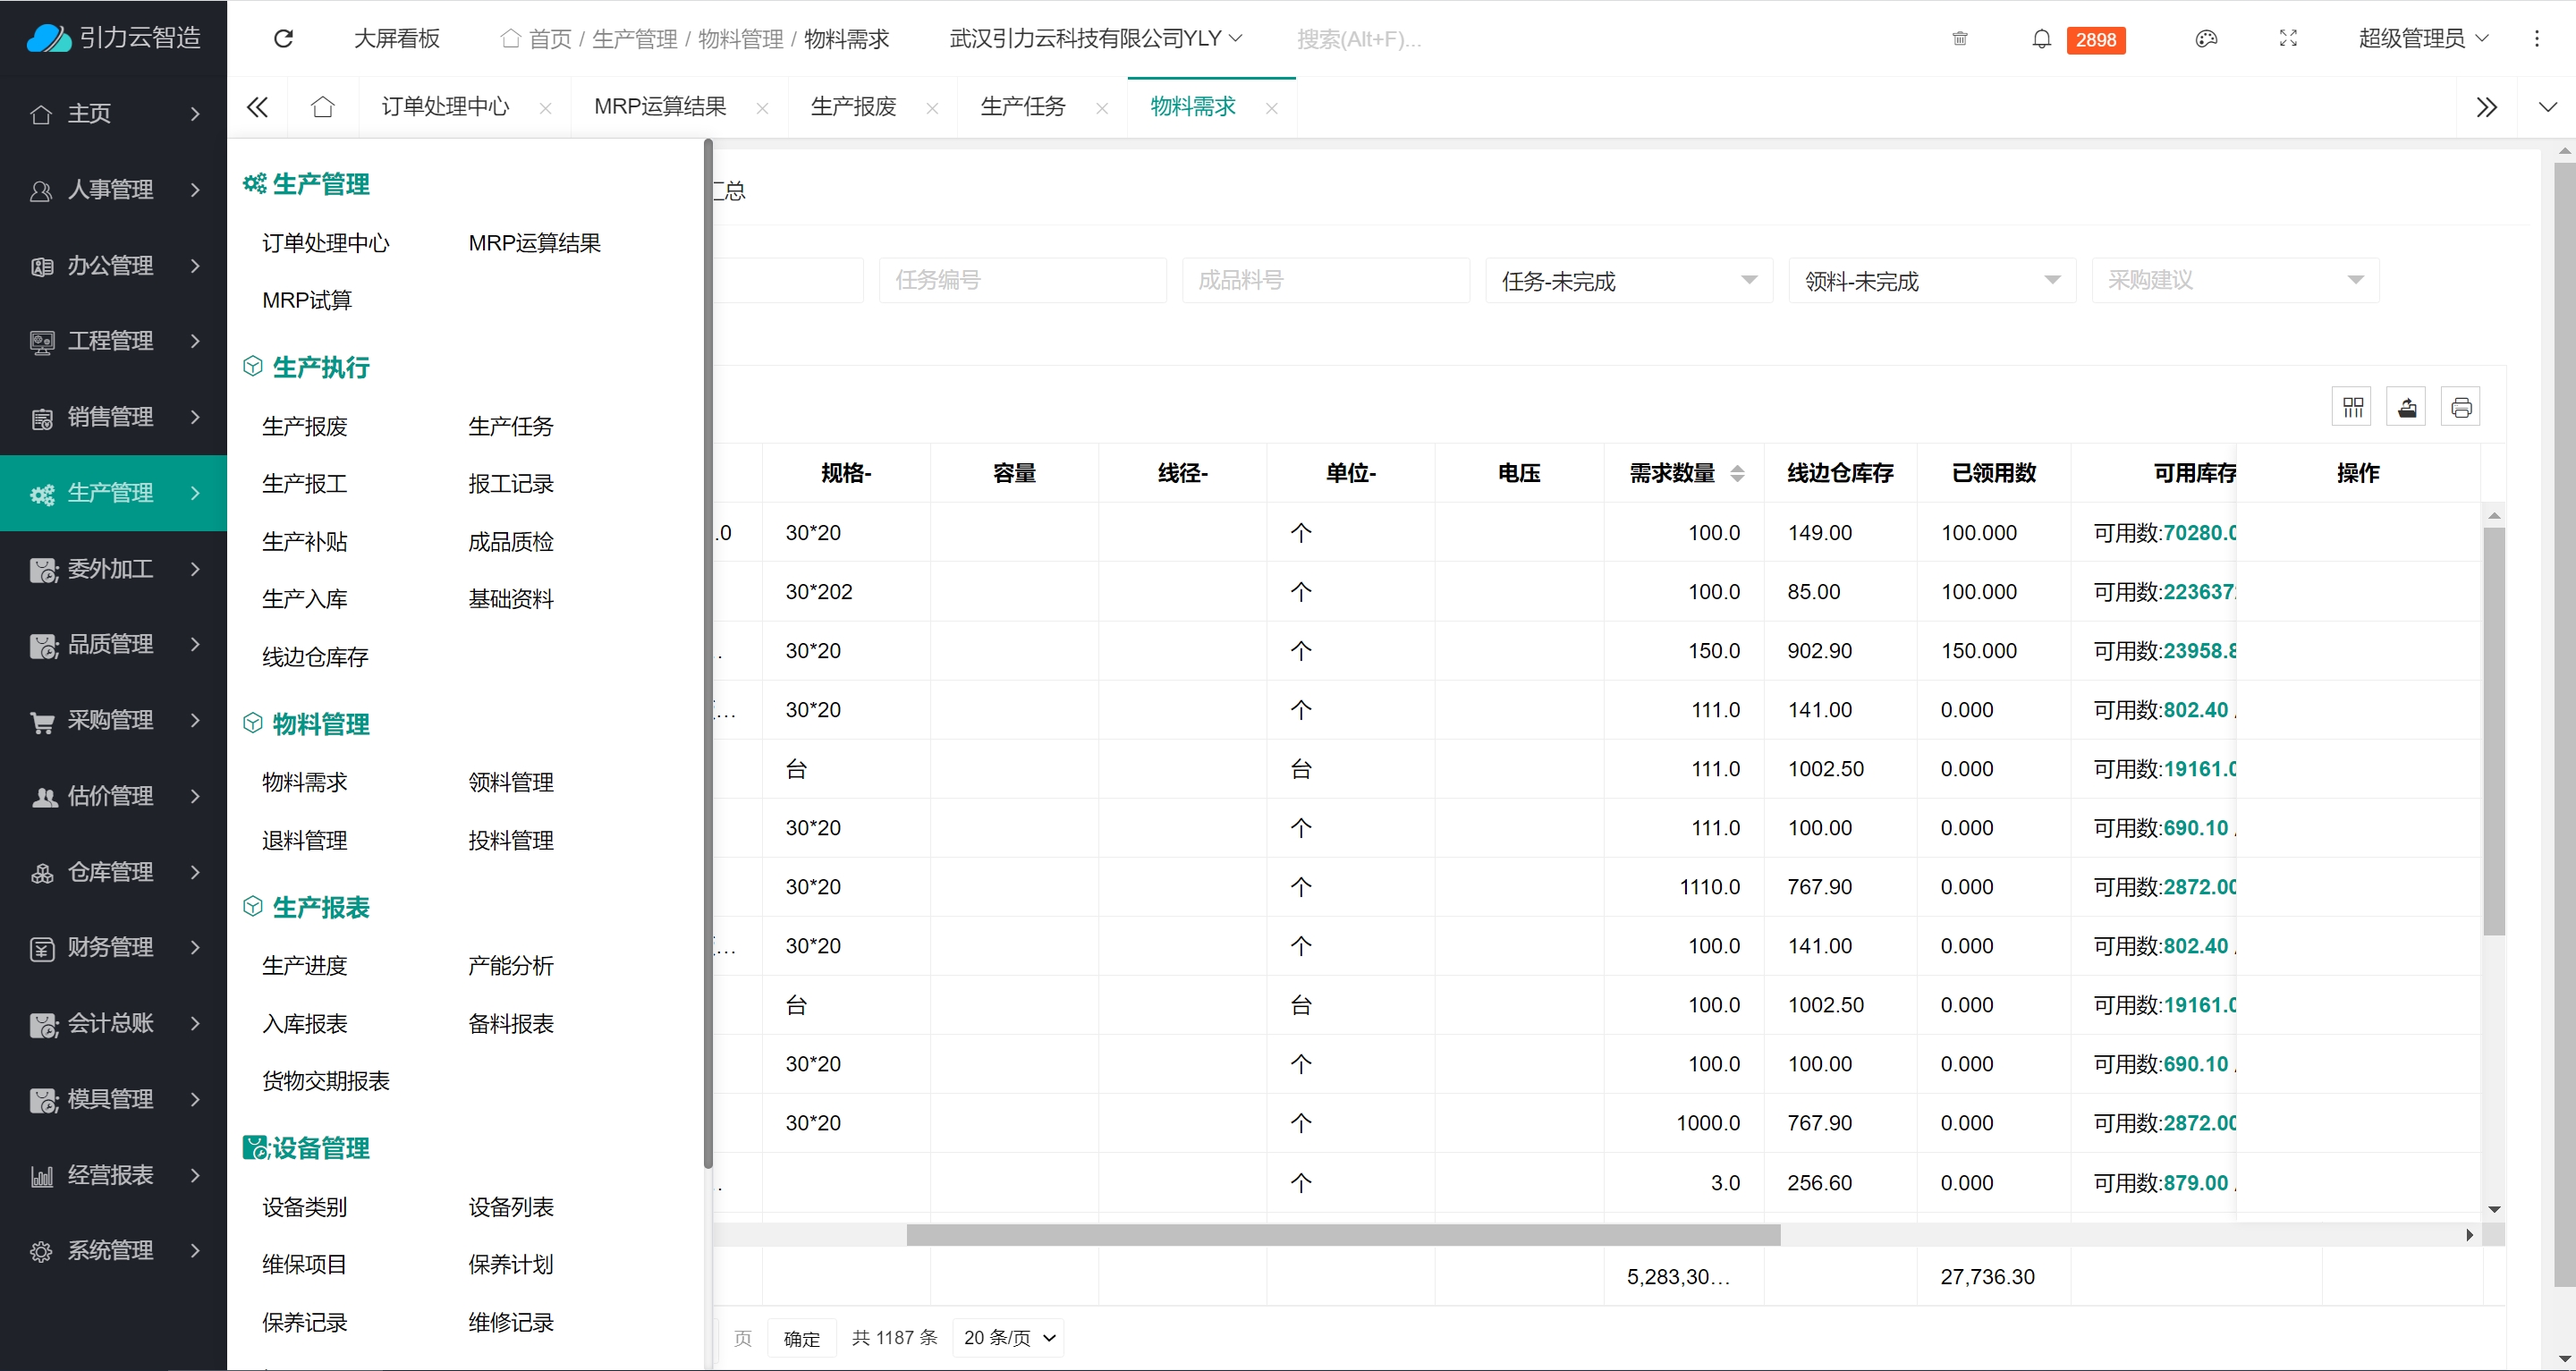2576x1371 pixels.
Task: Switch to the MRP运算结果 tab
Action: [x=660, y=107]
